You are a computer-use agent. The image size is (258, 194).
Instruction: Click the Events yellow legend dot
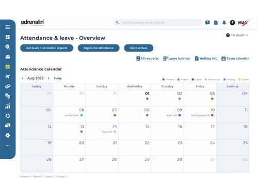click(x=239, y=80)
